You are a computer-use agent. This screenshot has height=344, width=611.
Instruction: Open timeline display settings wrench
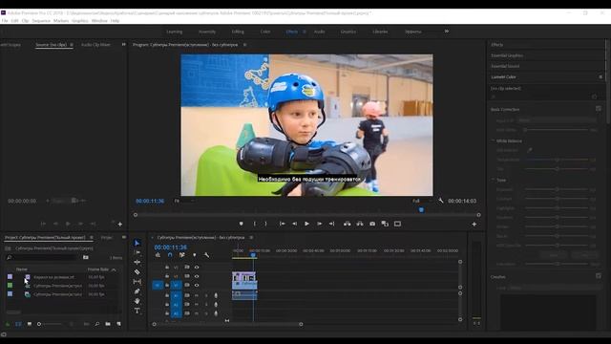pyautogui.click(x=206, y=255)
